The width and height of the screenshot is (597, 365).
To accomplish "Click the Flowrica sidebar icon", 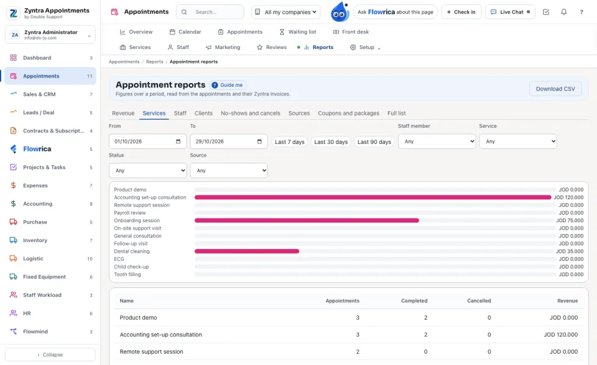I will click(x=13, y=149).
